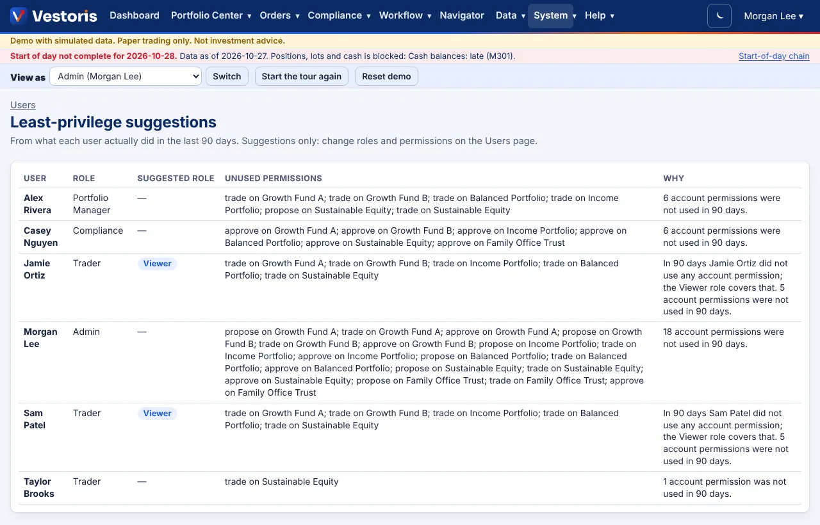Click the Least-privilege suggestions heading
The width and height of the screenshot is (820, 525).
pos(113,122)
